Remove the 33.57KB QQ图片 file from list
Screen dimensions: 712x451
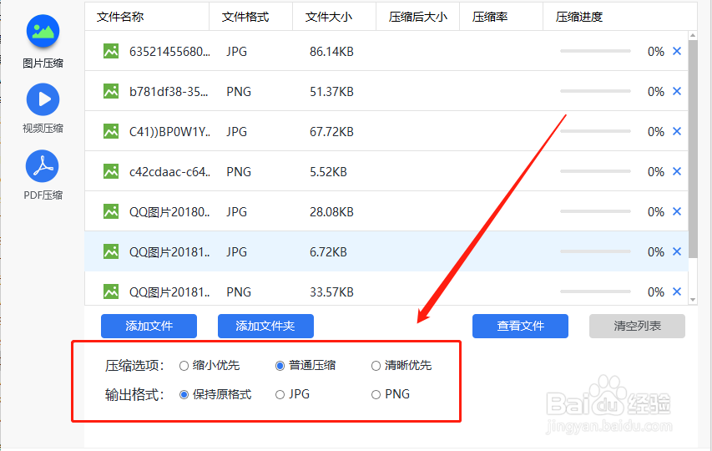tap(677, 291)
